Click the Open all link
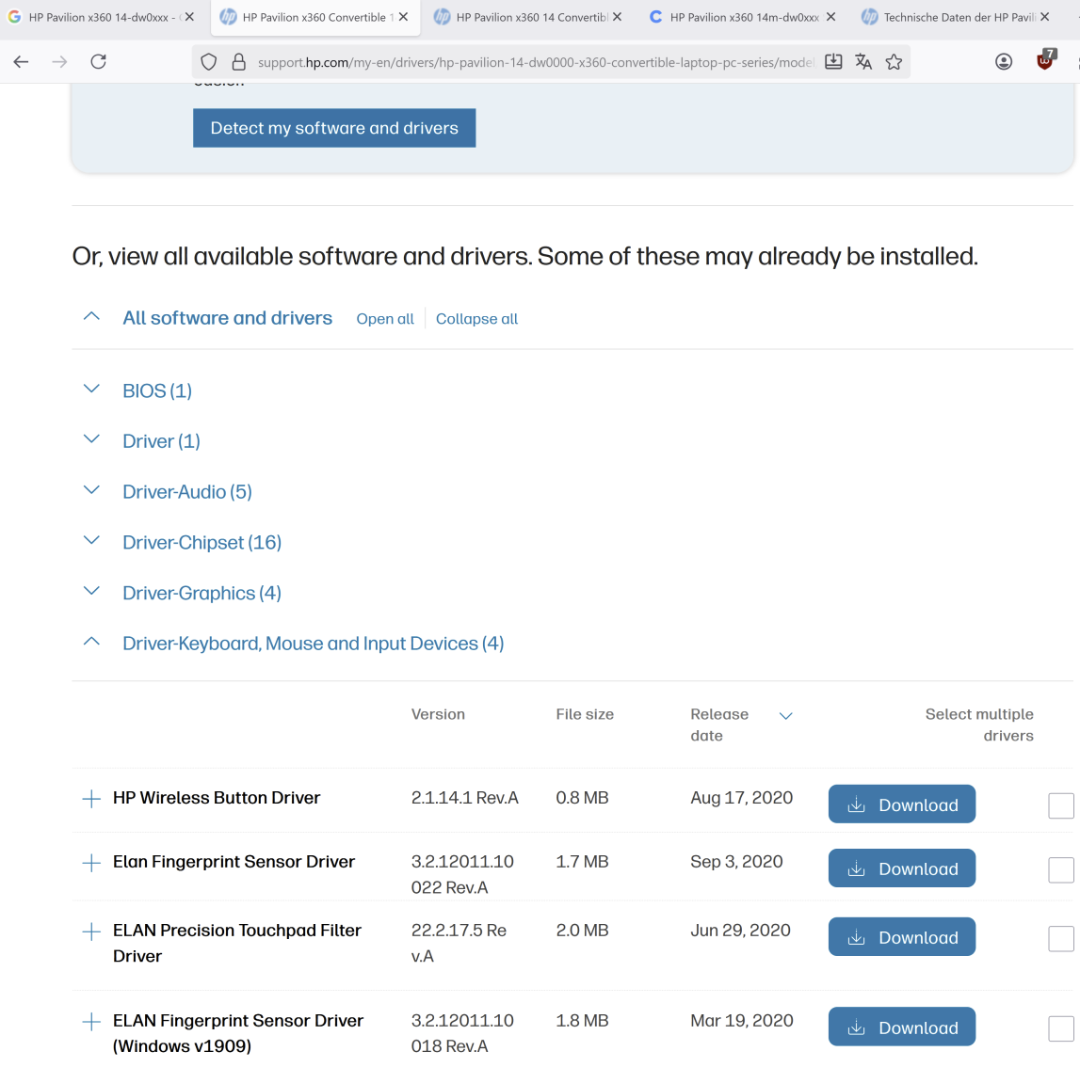The image size is (1080, 1067). (385, 319)
